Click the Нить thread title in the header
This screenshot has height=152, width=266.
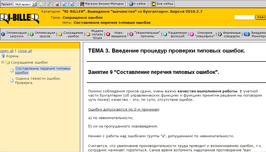click(112, 23)
